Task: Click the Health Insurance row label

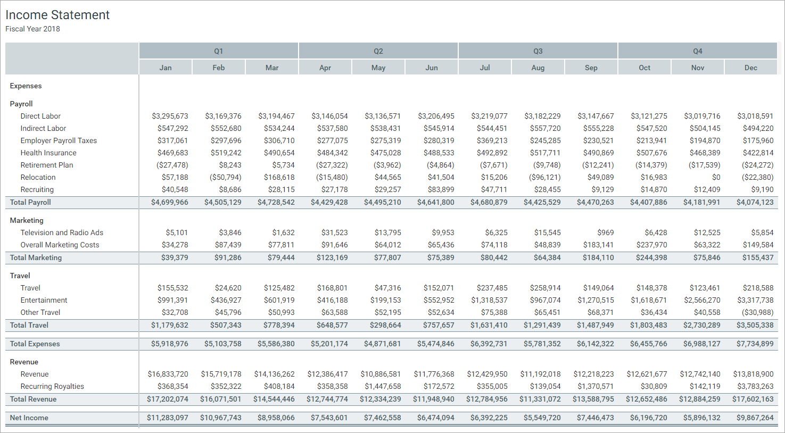Action: pos(48,153)
